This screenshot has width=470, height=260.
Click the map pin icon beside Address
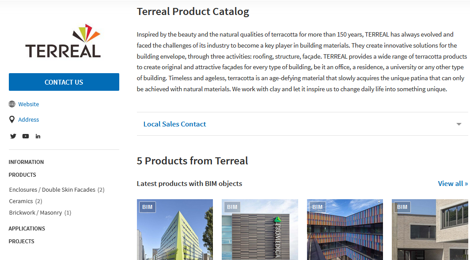coord(12,119)
